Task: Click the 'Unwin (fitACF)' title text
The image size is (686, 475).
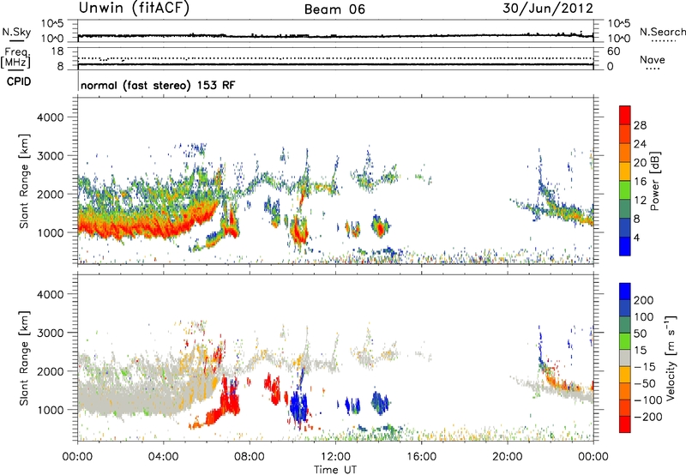Action: point(134,8)
